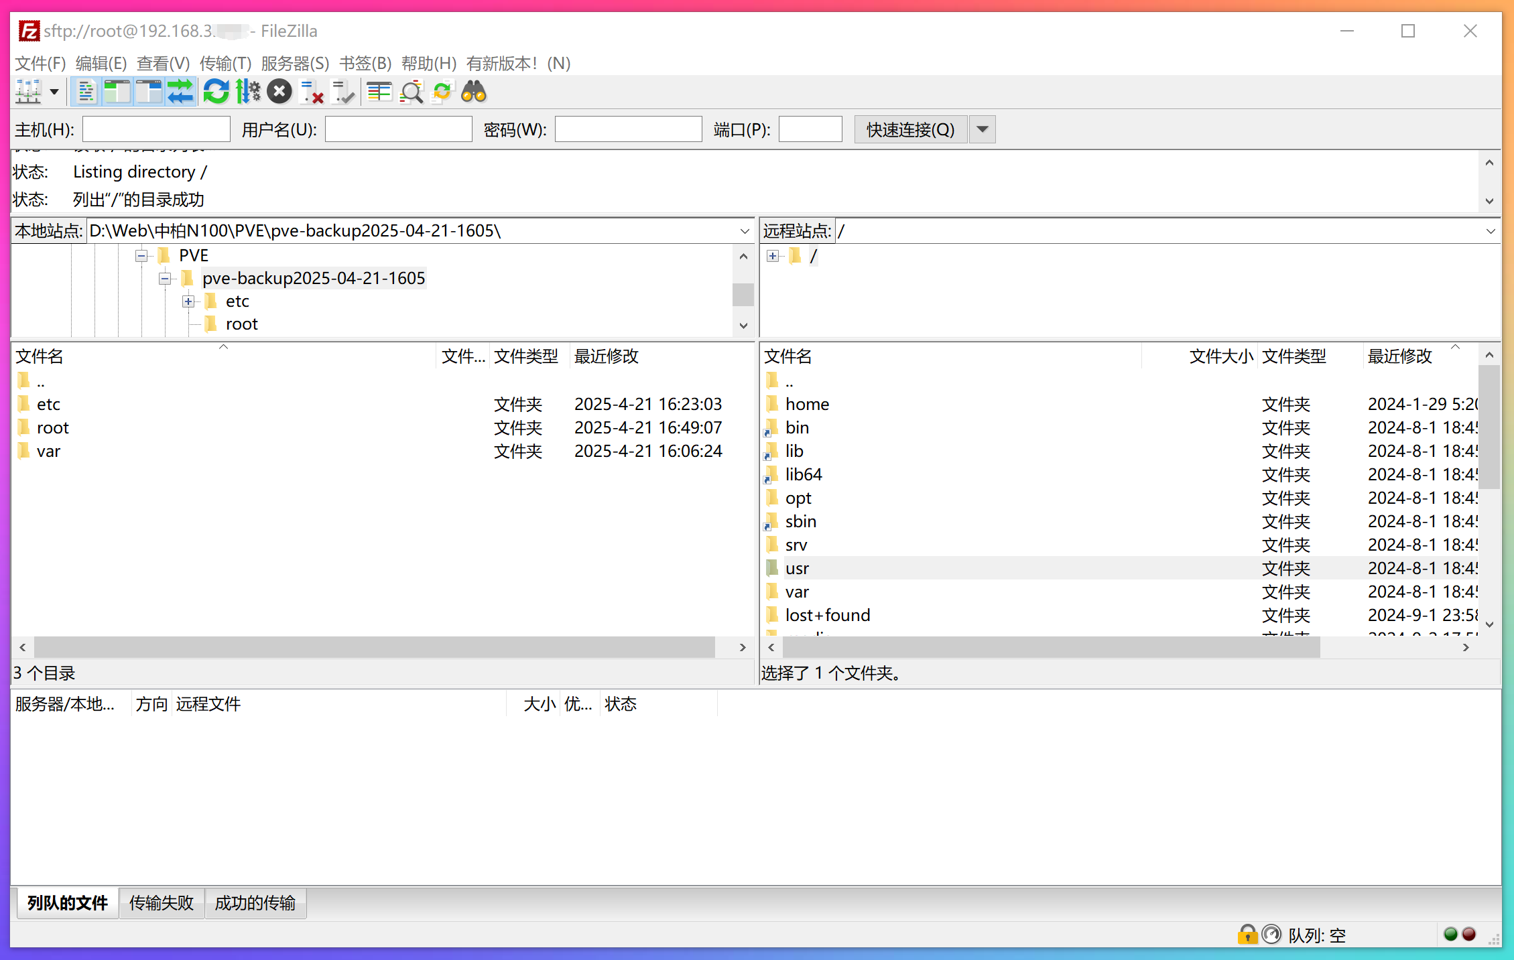Open the local site path dropdown
The image size is (1514, 960).
pyautogui.click(x=744, y=230)
